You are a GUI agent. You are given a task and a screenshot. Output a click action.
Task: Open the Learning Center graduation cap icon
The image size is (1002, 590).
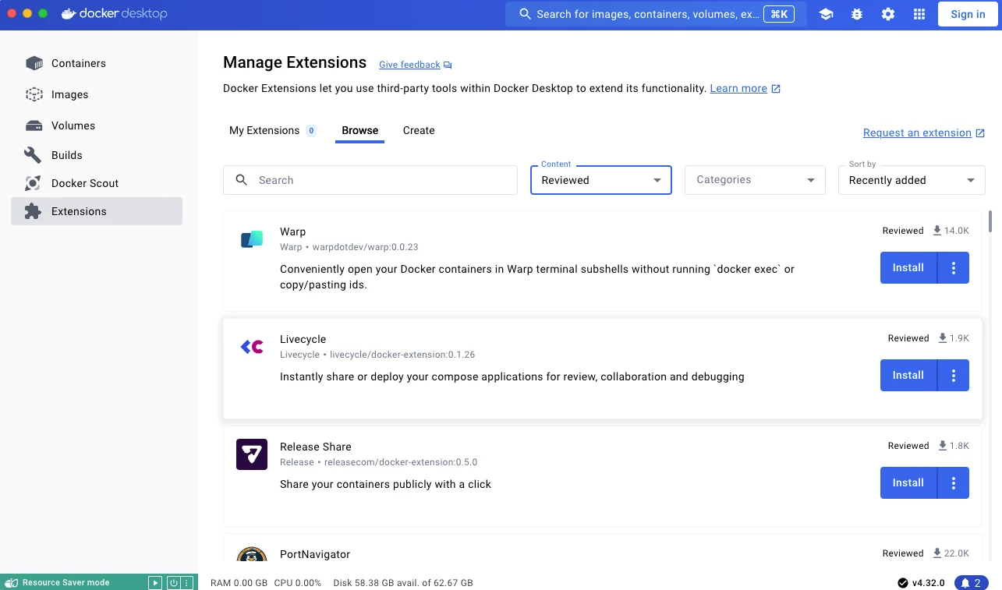tap(826, 13)
